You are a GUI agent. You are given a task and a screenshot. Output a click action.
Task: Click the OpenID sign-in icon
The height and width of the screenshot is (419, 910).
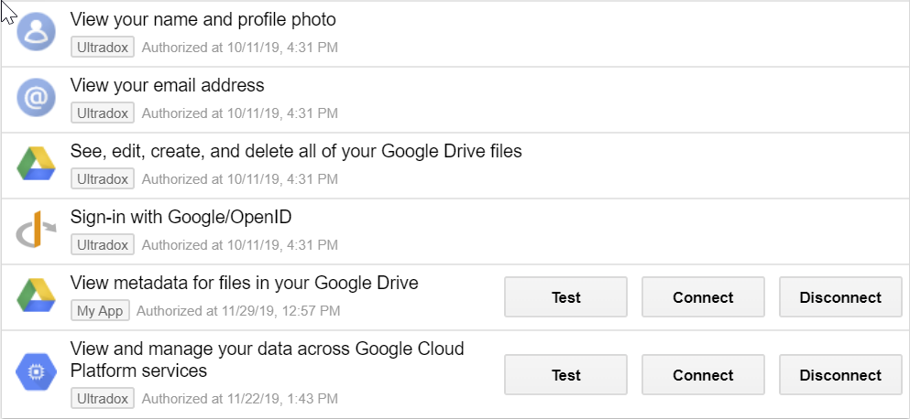[x=36, y=230]
